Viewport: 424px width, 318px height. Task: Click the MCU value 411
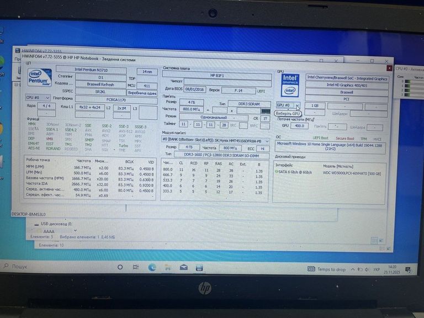(147, 86)
